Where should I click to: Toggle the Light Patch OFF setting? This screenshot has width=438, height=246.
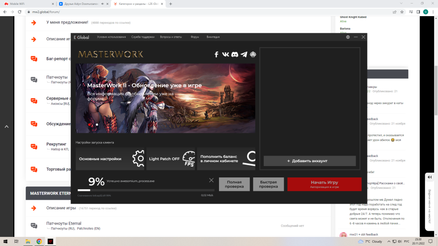click(171, 159)
